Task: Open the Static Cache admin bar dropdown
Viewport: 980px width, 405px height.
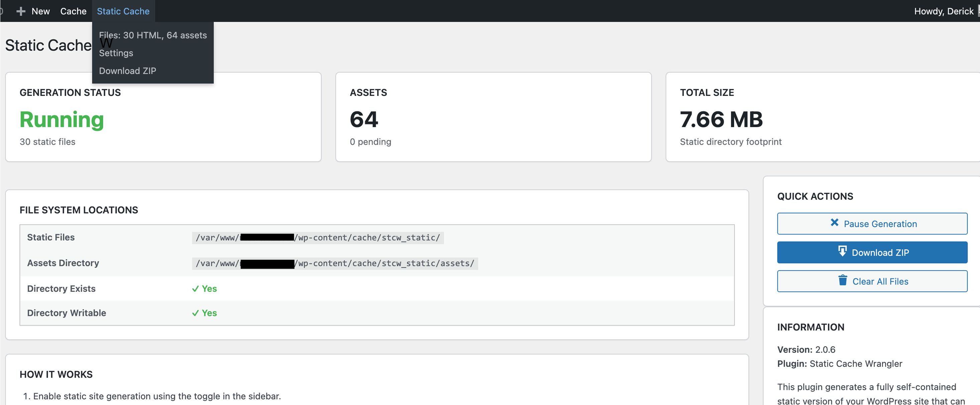Action: (x=123, y=11)
